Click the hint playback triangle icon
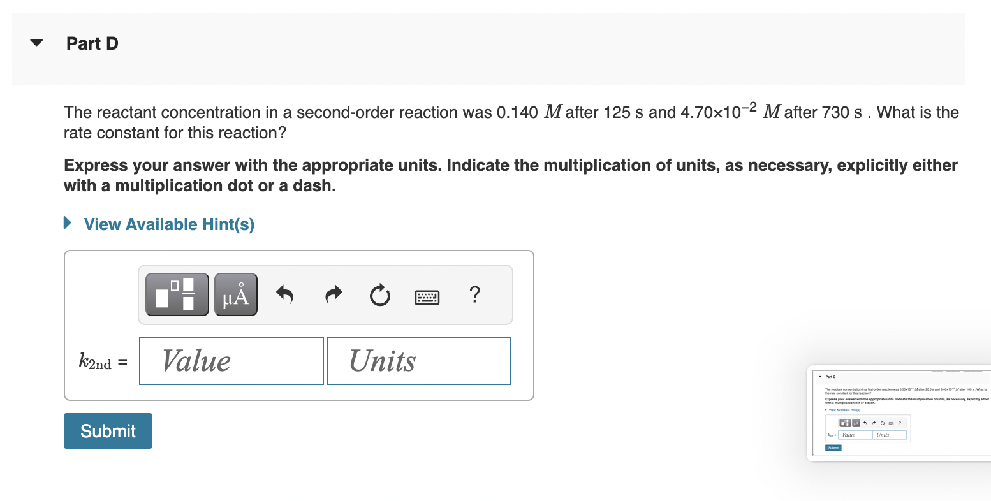The width and height of the screenshot is (991, 501). coord(69,222)
